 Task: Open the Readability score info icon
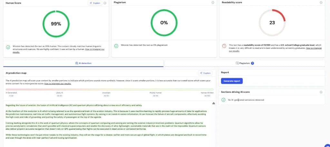tap(321, 3)
